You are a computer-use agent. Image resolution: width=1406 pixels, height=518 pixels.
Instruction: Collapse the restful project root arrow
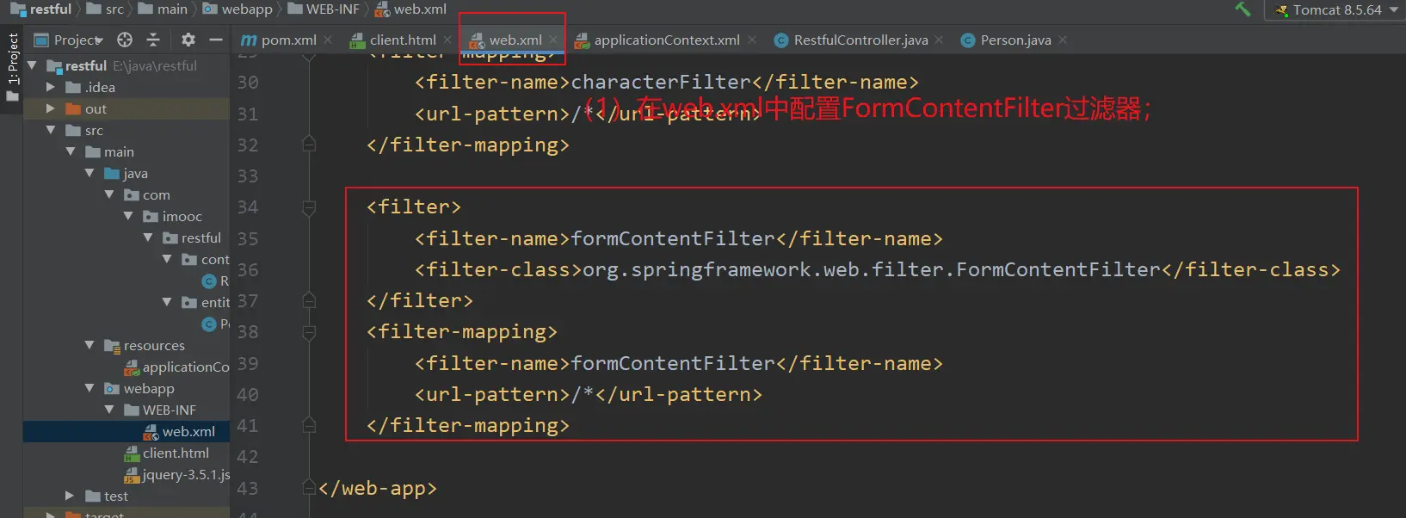(33, 65)
